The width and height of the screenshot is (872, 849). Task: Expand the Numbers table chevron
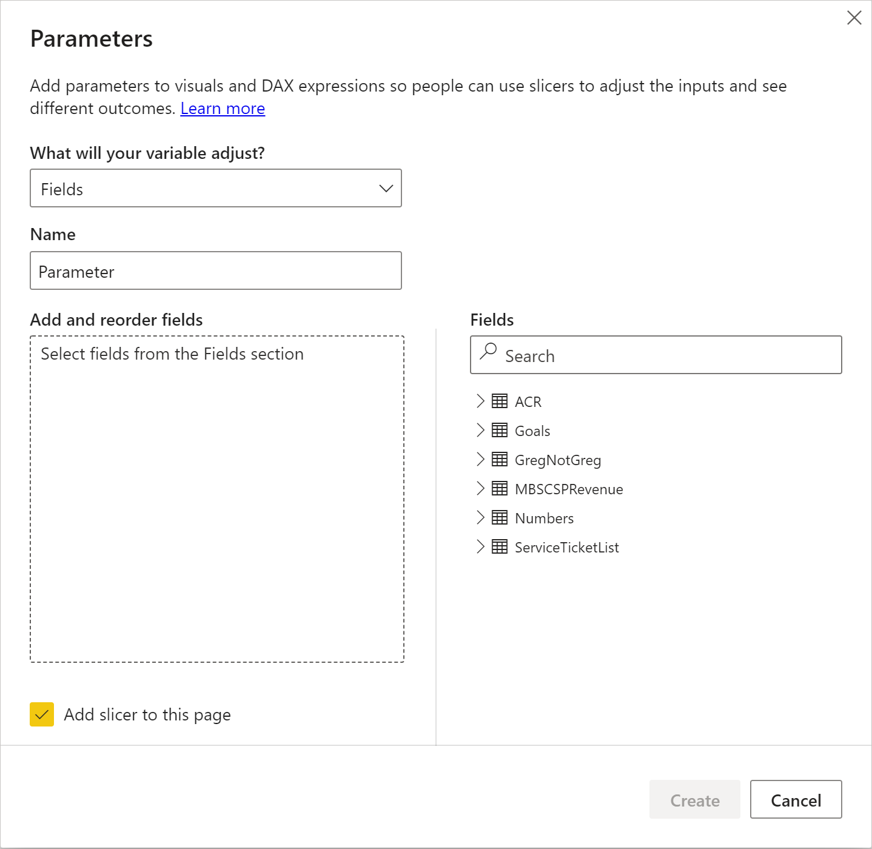(x=480, y=517)
